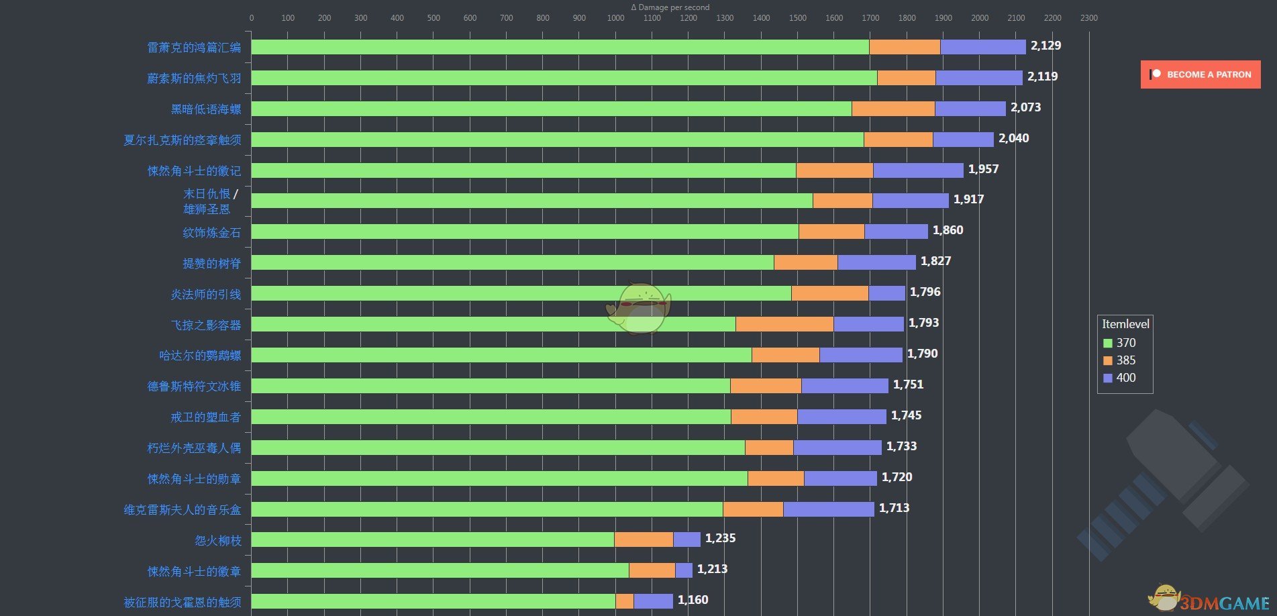Viewport: 1277px width, 616px height.
Task: Open trinket link 戒卫的塑血者
Action: [206, 417]
